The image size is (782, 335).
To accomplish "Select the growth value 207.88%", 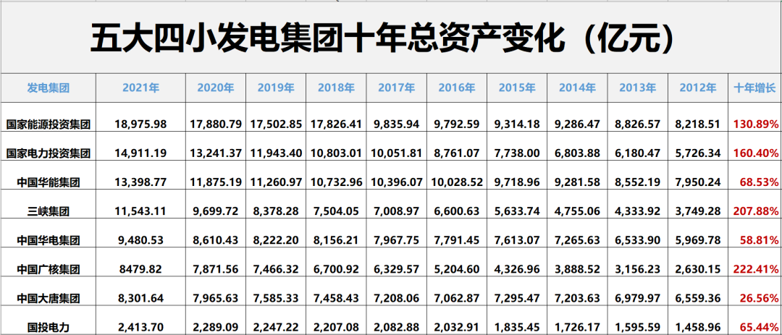I will coord(755,211).
